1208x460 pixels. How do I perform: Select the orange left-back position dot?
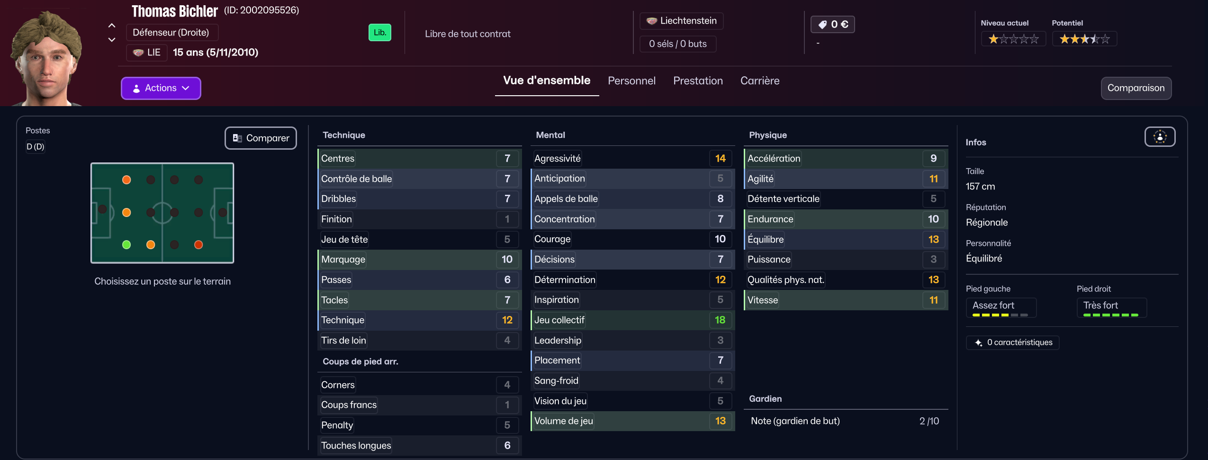pyautogui.click(x=126, y=180)
